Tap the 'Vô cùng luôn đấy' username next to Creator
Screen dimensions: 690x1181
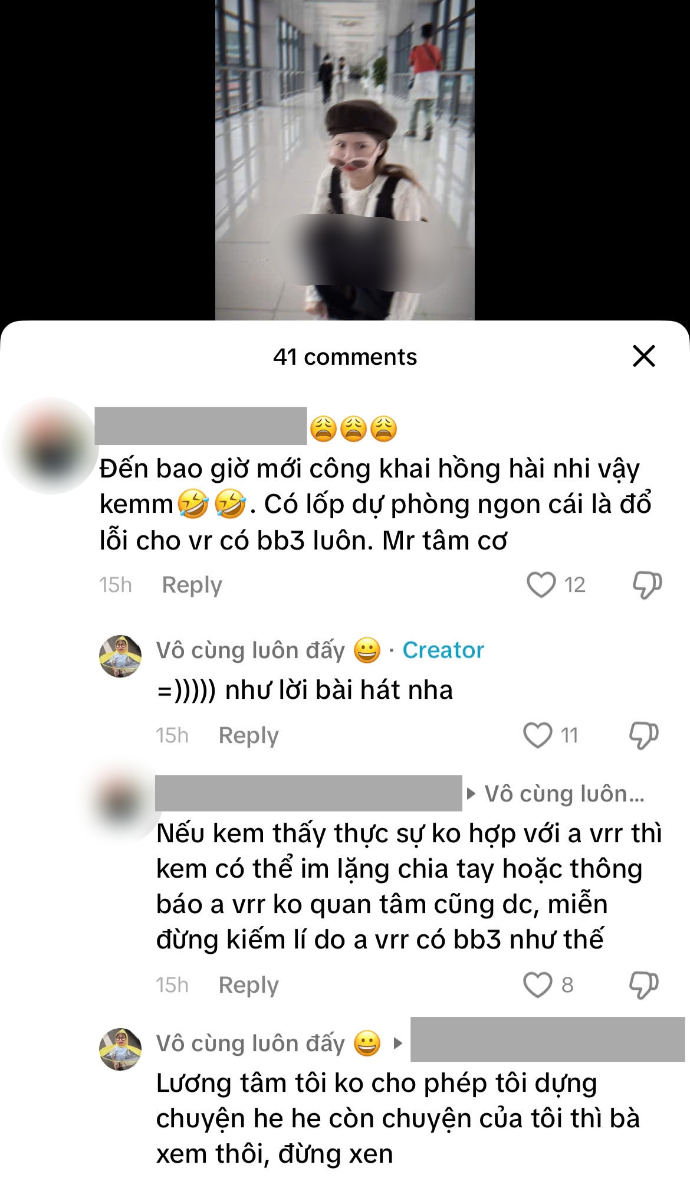tap(251, 650)
